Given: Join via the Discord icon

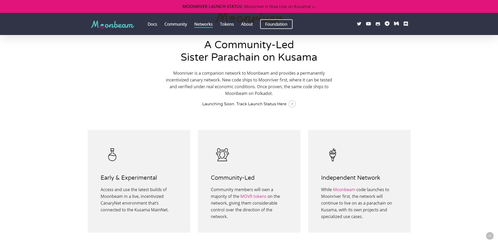Looking at the screenshot, I should 406,24.
